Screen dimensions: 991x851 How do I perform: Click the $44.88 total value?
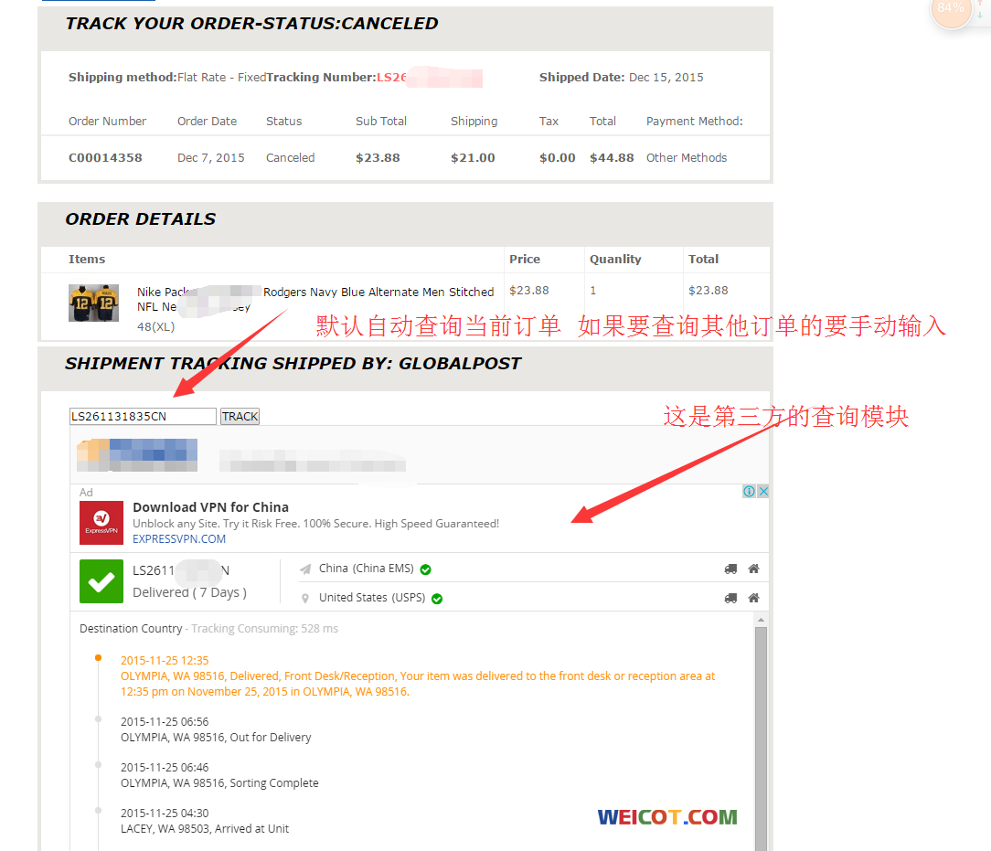point(612,158)
